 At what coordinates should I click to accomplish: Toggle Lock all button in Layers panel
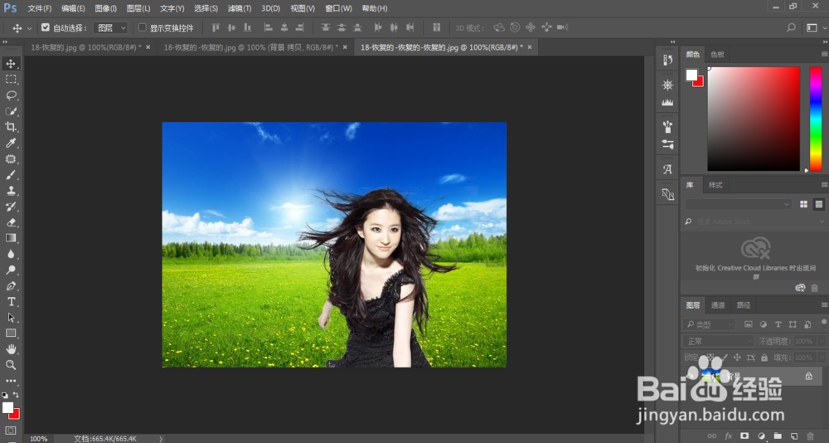click(765, 358)
